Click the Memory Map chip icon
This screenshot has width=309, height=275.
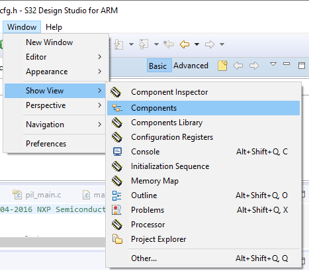pos(116,181)
